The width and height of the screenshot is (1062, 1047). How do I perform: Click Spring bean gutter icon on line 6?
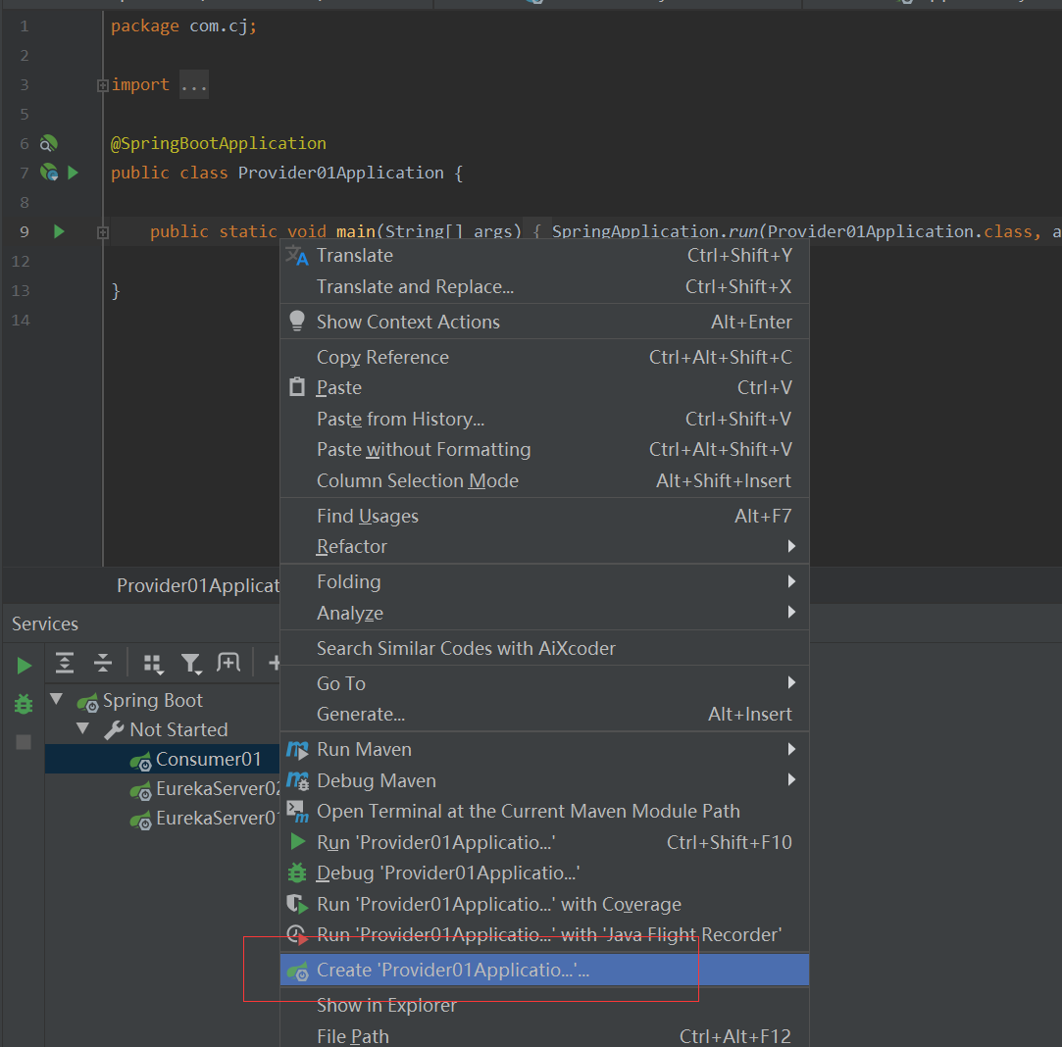tap(48, 143)
